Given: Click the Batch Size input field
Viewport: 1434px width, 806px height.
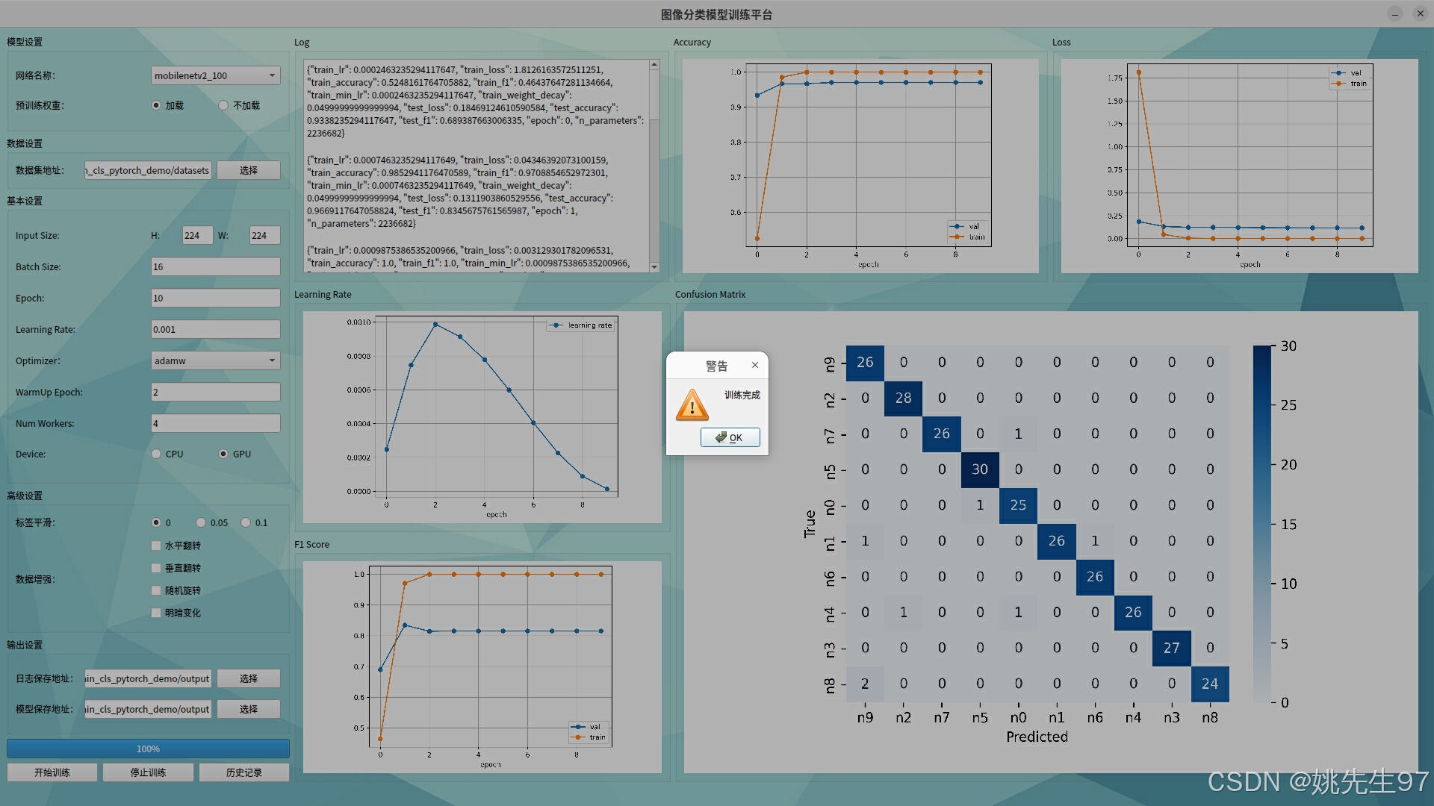Looking at the screenshot, I should click(x=215, y=266).
